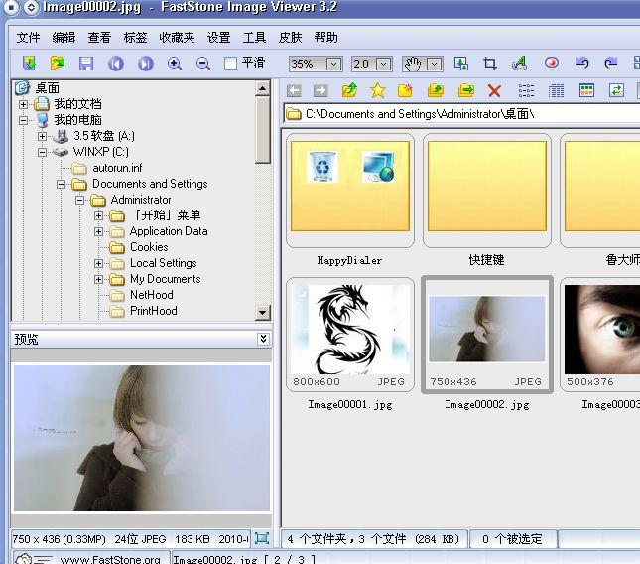Click the browser back arrow button

coord(294,90)
